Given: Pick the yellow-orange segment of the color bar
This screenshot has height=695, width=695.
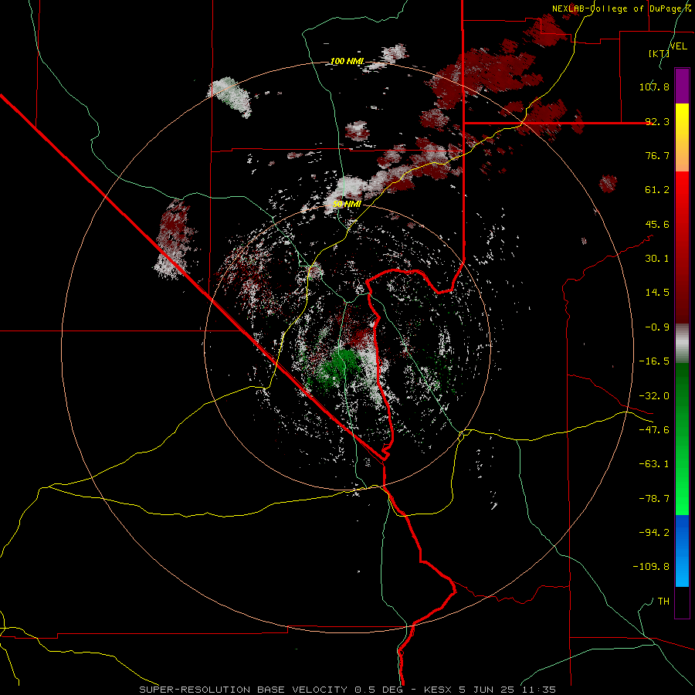Looking at the screenshot, I should pyautogui.click(x=682, y=137).
